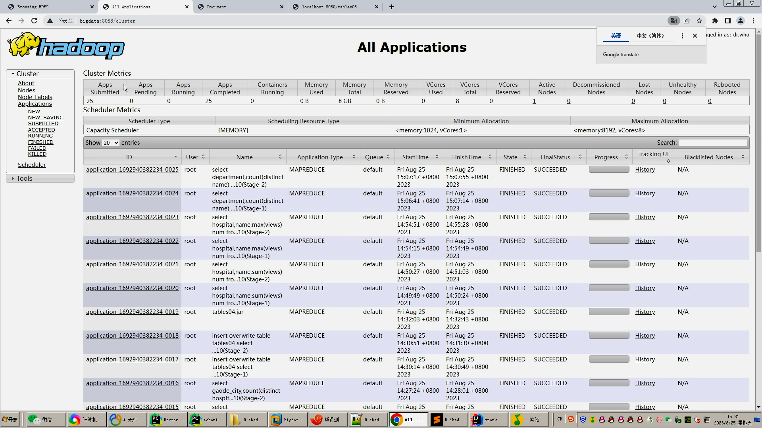Image resolution: width=762 pixels, height=428 pixels.
Task: Open Scheduler link in sidebar
Action: [x=32, y=165]
